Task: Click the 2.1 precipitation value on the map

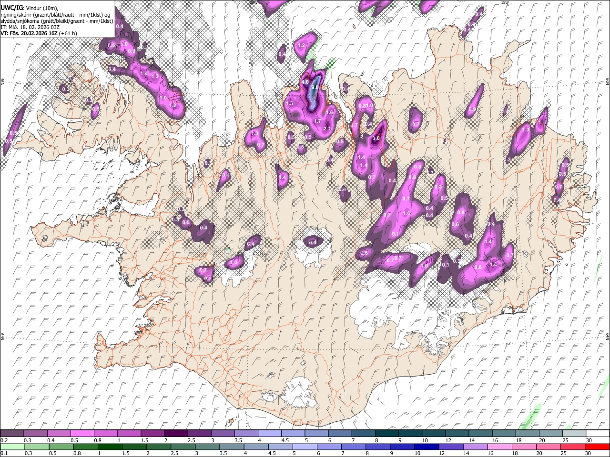Action: coord(327,129)
